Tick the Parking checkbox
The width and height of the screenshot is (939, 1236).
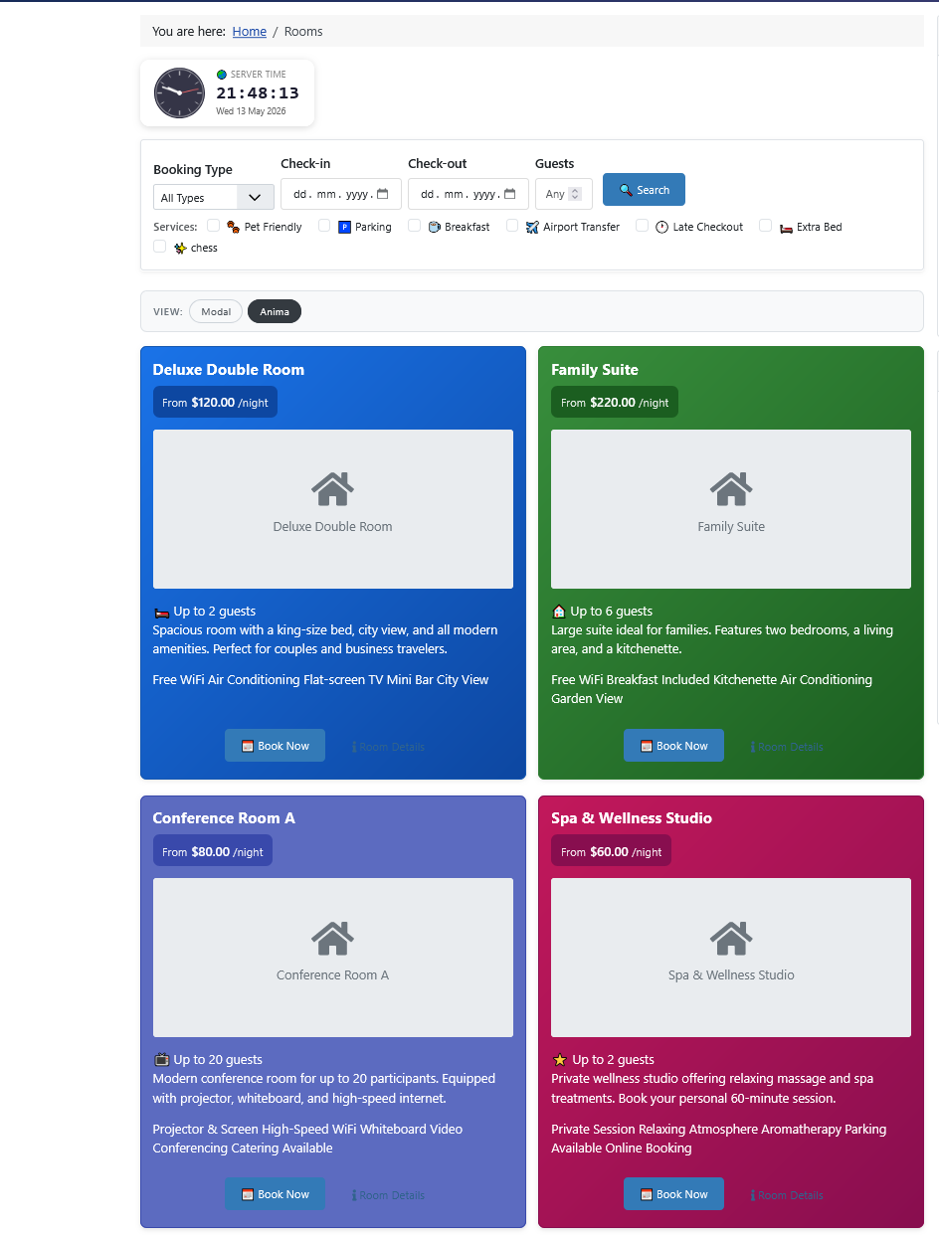(324, 226)
